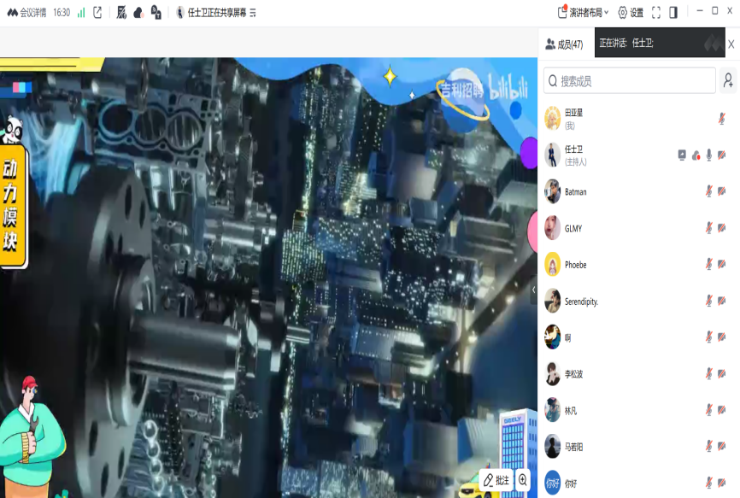
Task: Click the invite member icon beside search
Action: click(728, 81)
